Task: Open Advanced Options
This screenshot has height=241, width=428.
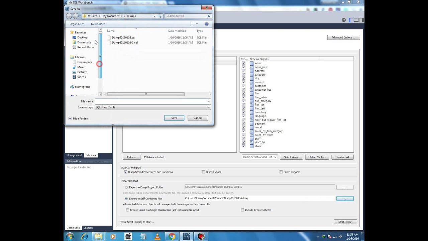Action: pos(343,37)
